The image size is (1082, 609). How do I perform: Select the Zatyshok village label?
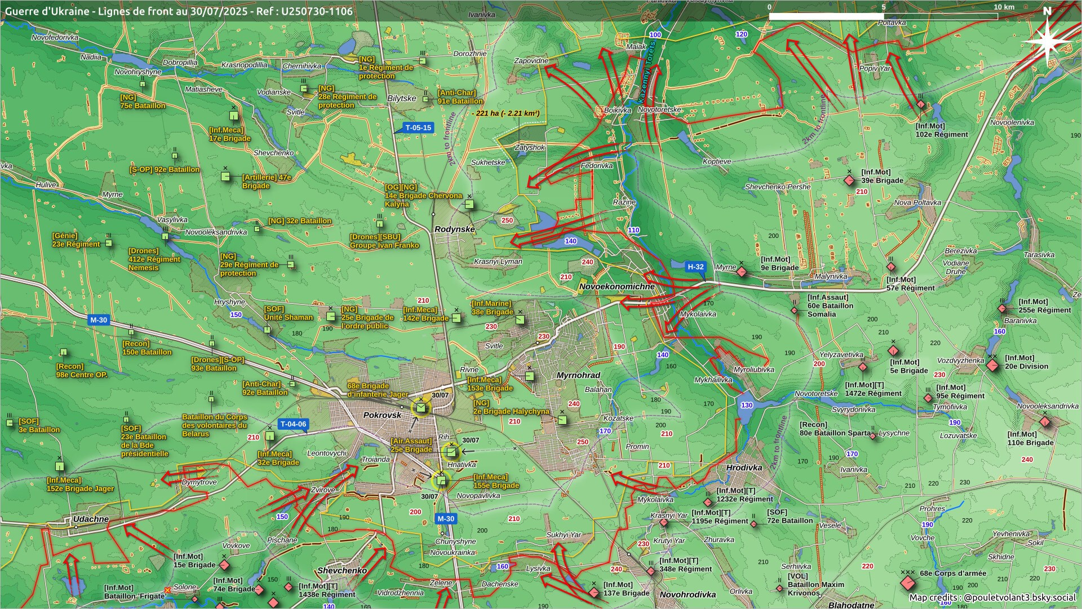point(530,147)
